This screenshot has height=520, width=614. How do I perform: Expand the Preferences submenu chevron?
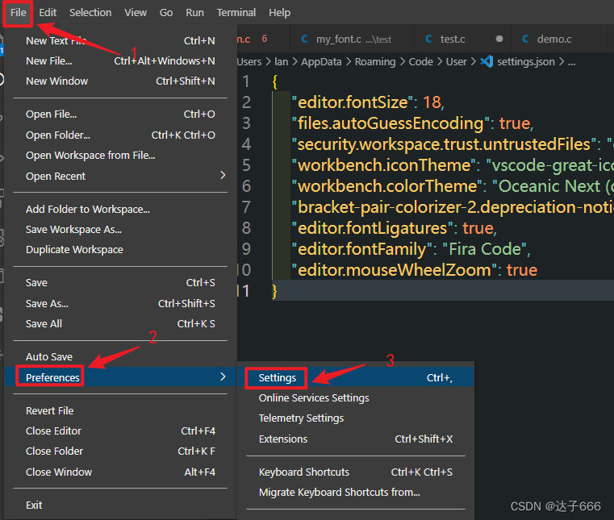pyautogui.click(x=223, y=376)
